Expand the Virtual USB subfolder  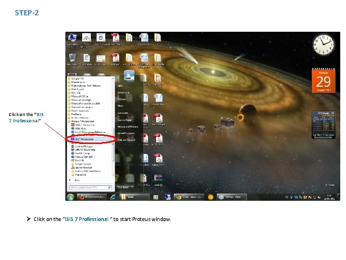[79, 175]
